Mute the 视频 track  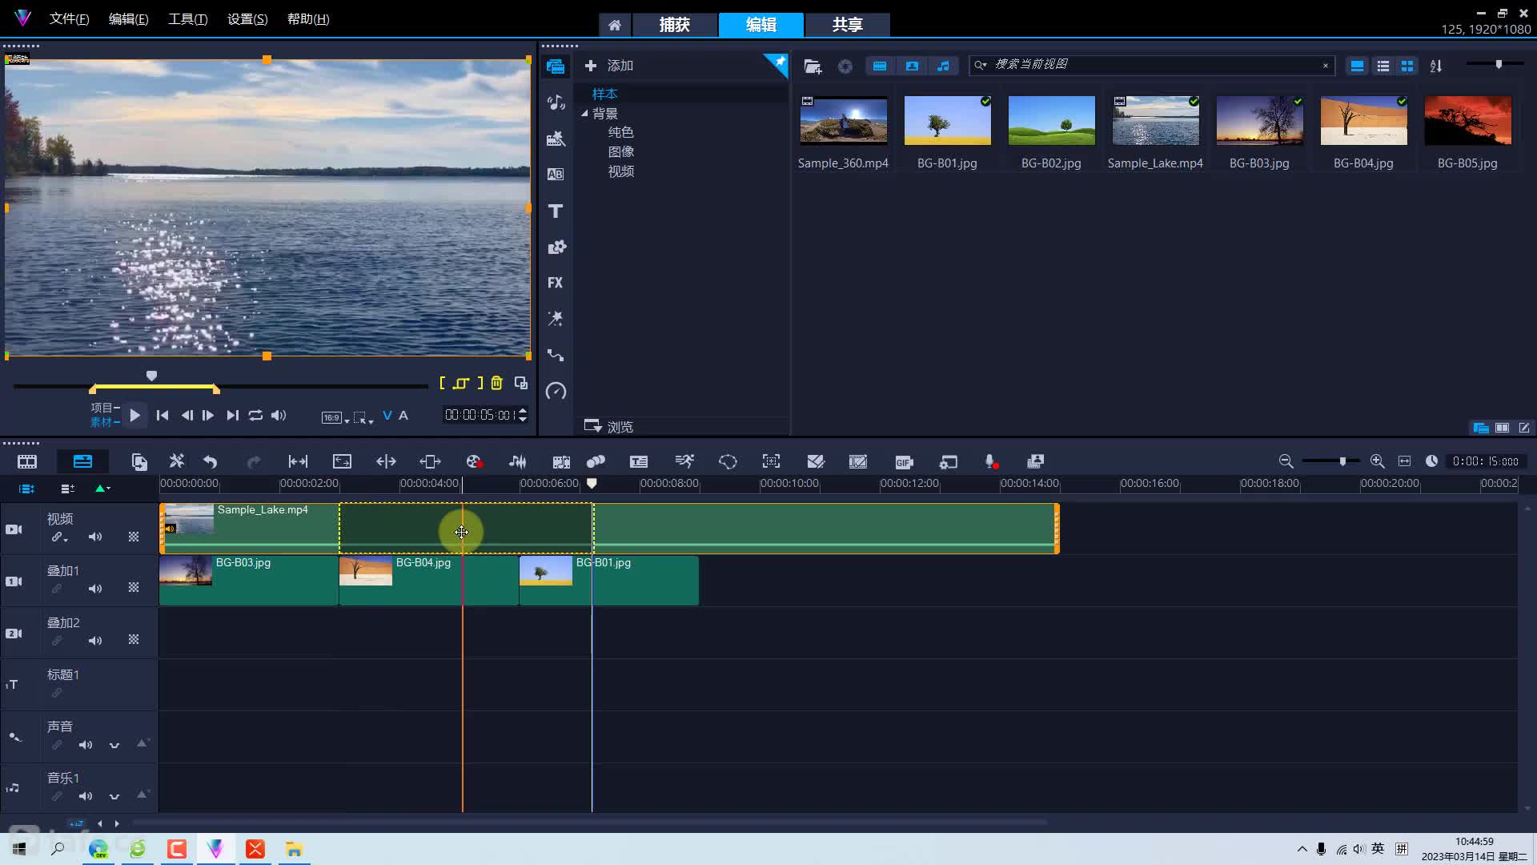click(95, 537)
